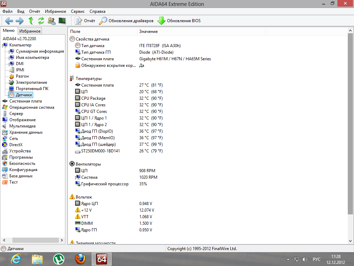354x266 pixels.
Task: Go back with the blue left arrow
Action: point(9,21)
